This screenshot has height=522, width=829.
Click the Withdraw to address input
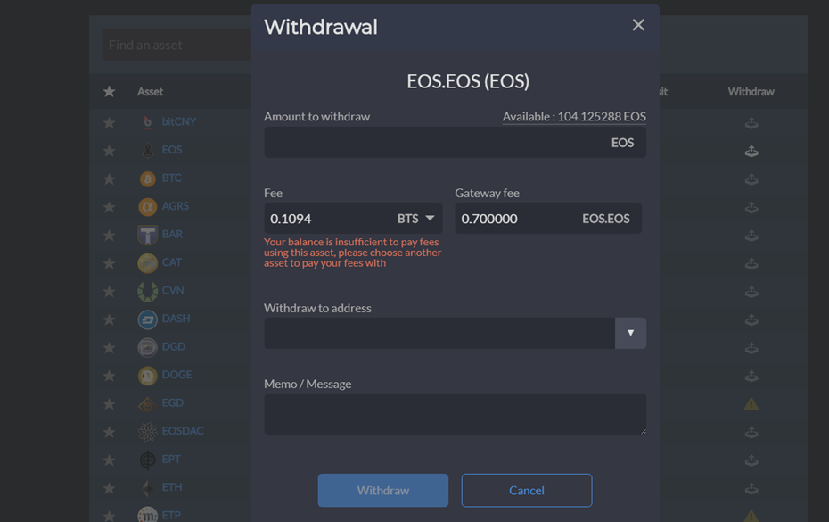point(439,333)
